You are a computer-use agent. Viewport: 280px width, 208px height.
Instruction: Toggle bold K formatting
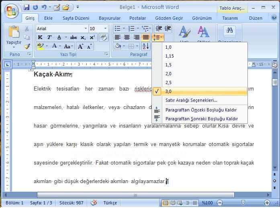click(x=40, y=37)
